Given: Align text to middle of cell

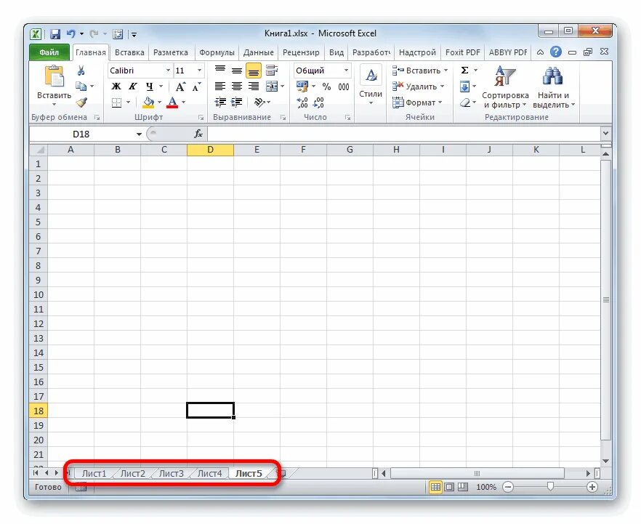Looking at the screenshot, I should click(237, 70).
